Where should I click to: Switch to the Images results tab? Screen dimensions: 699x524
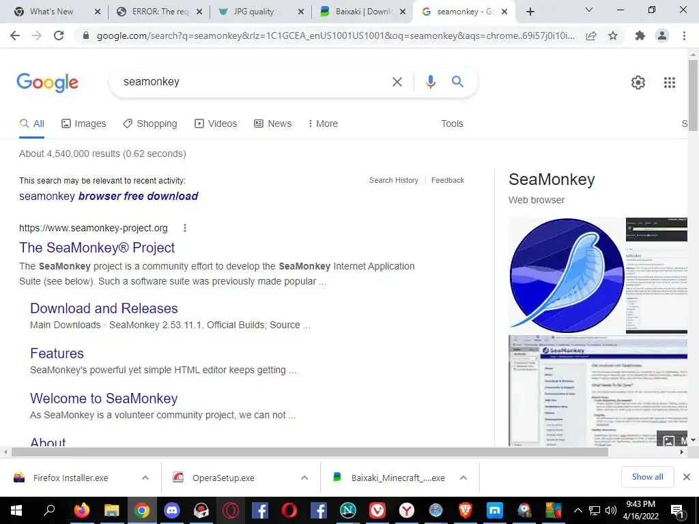click(x=84, y=123)
